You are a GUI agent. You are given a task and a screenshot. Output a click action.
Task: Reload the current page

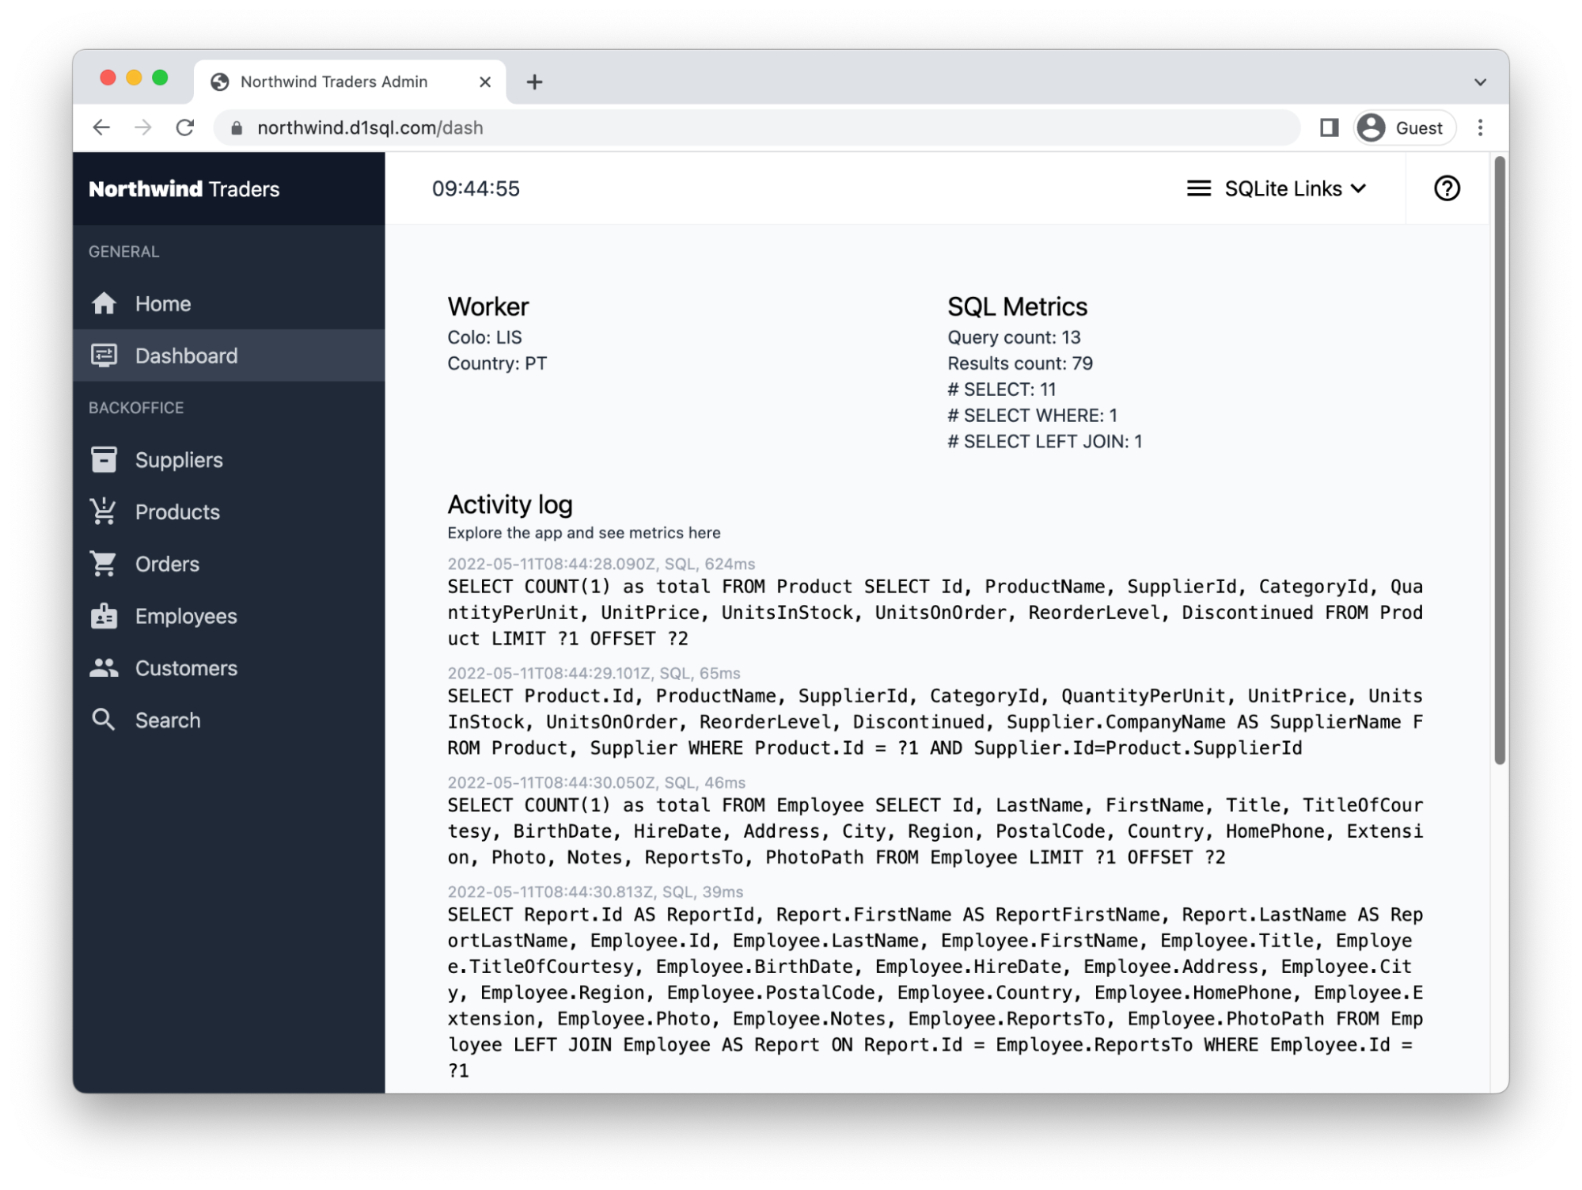coord(185,127)
